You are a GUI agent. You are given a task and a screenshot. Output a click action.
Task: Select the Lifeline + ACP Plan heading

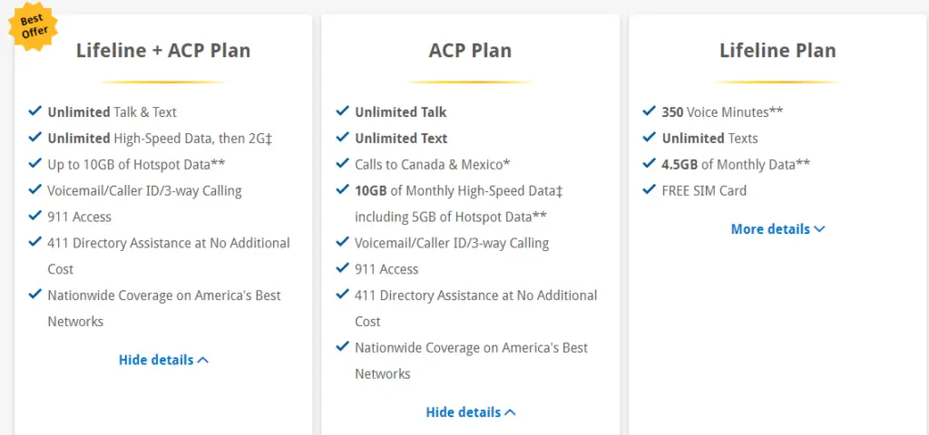pos(163,51)
